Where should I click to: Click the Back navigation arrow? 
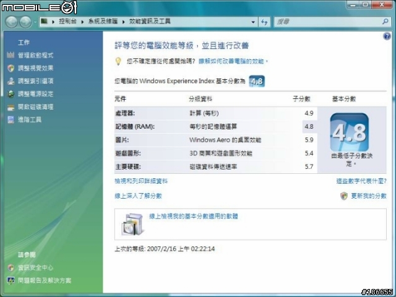tap(11, 22)
